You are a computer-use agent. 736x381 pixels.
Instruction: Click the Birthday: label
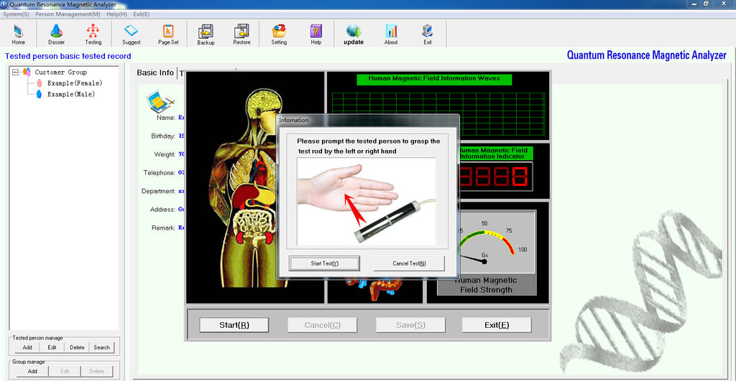[x=163, y=136]
